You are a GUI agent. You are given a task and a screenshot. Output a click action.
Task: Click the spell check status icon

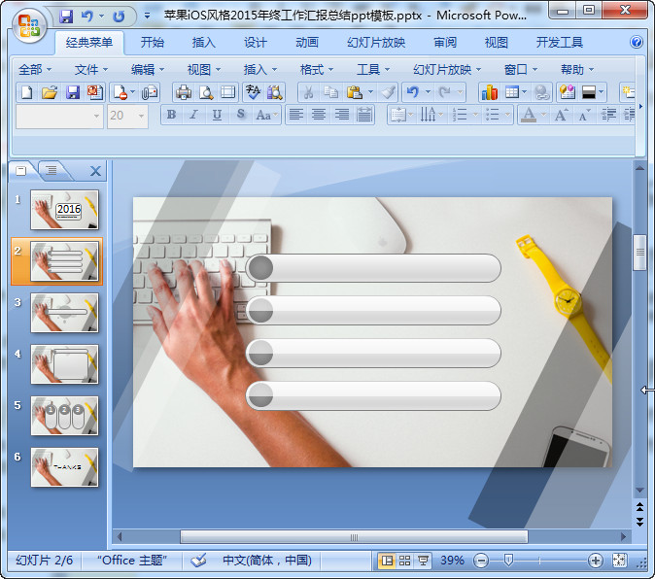click(198, 561)
